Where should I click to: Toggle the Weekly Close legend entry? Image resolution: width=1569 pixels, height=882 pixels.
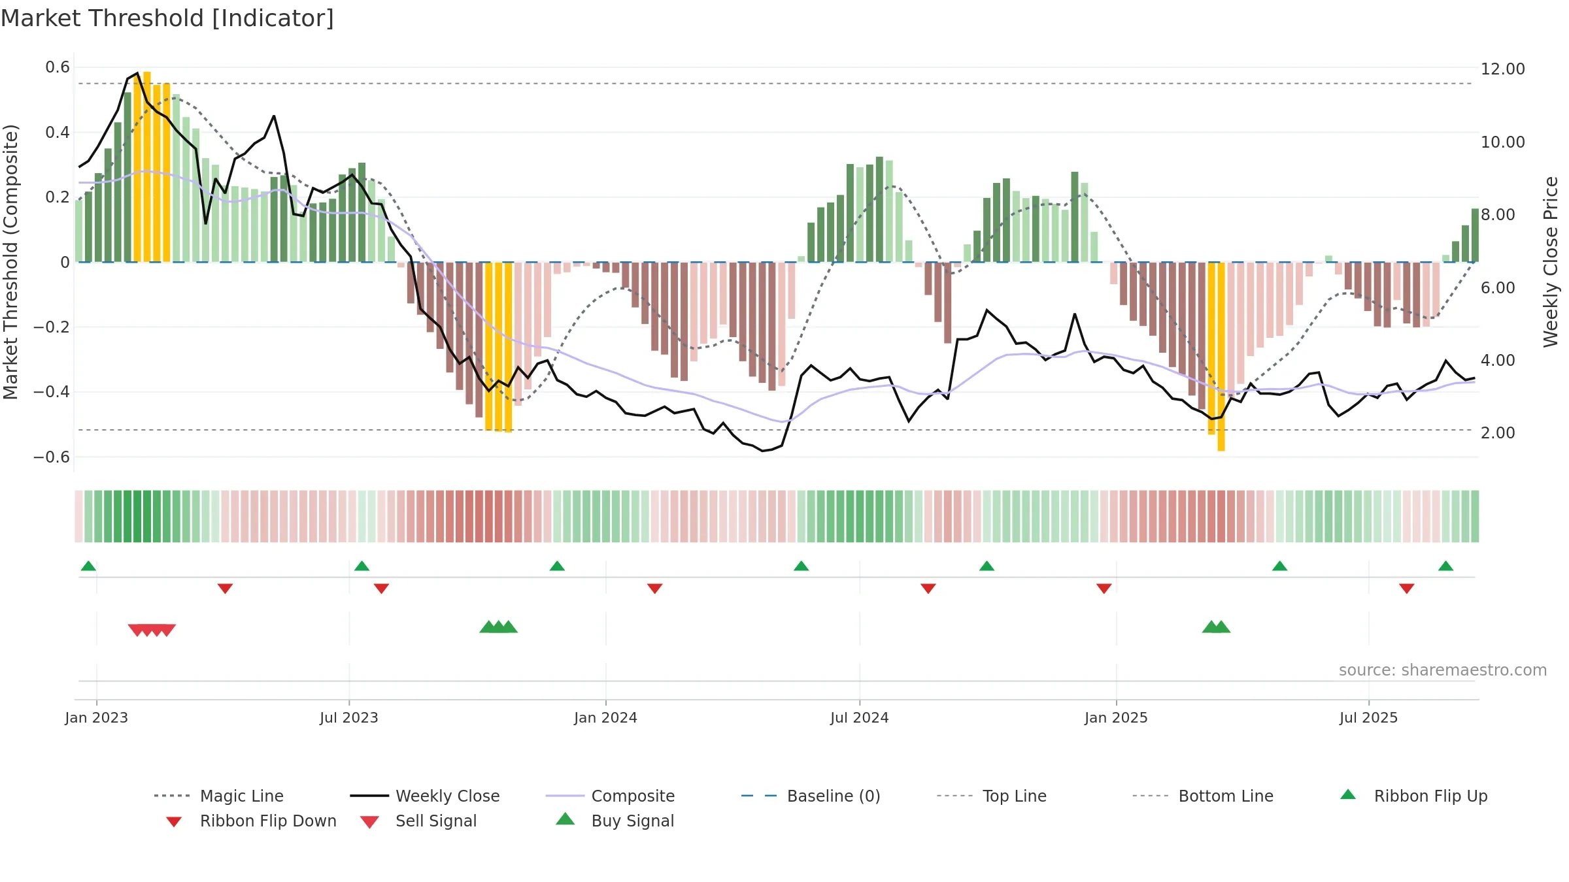point(424,796)
